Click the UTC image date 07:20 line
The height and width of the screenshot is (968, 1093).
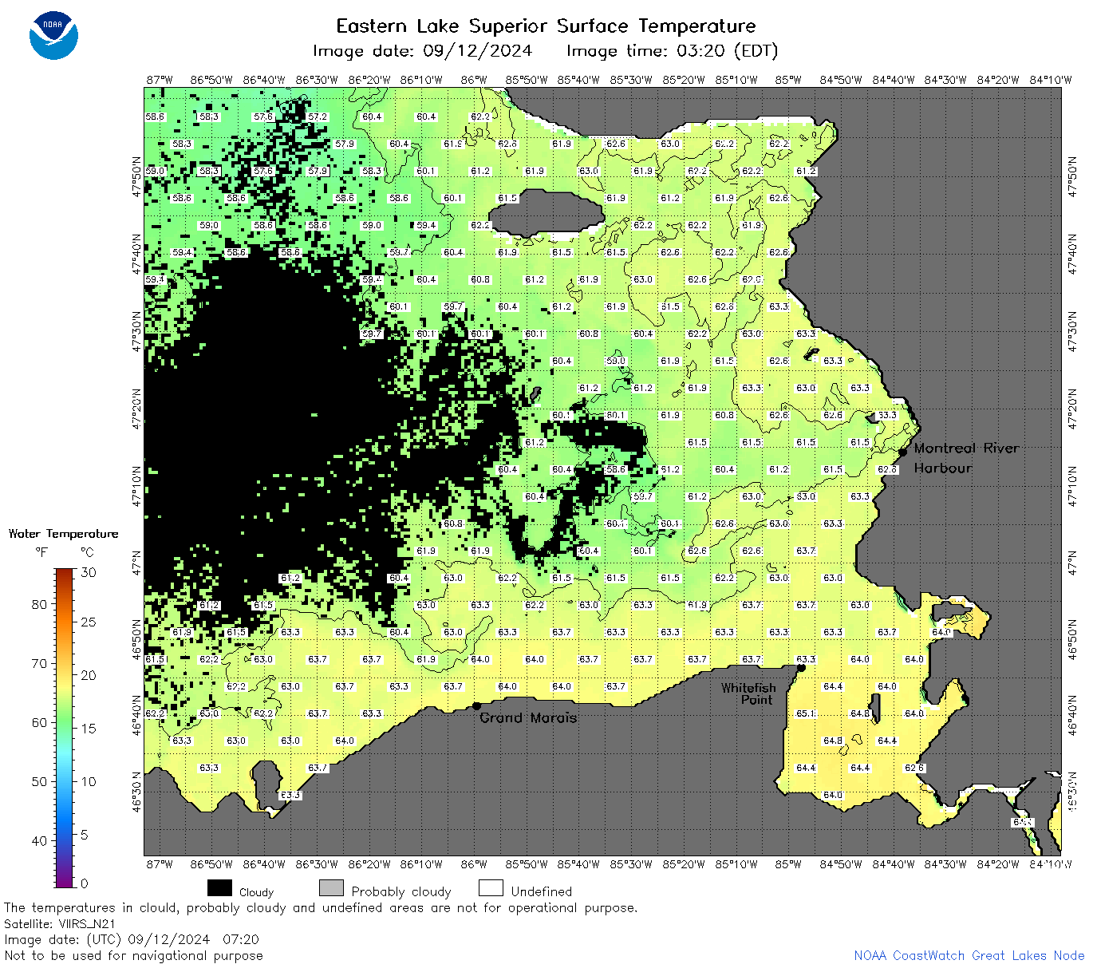coord(131,939)
